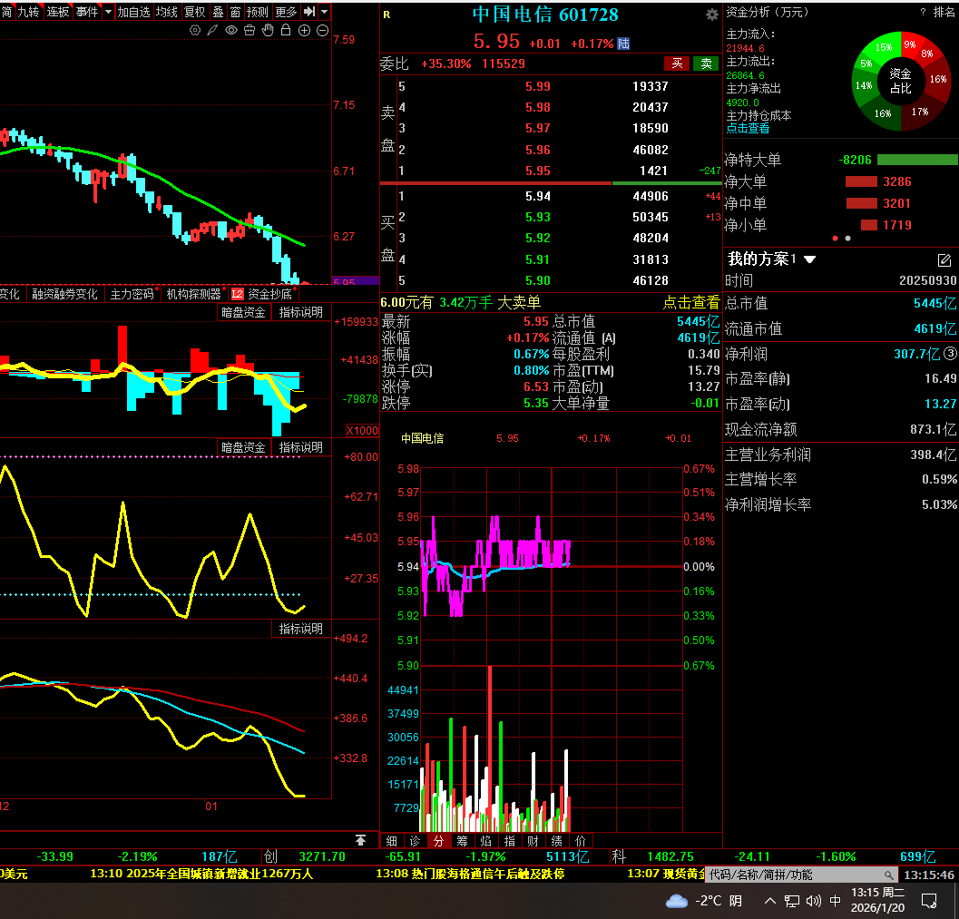
Task: Open dropdown arrow after collapse icon
Action: pos(324,12)
